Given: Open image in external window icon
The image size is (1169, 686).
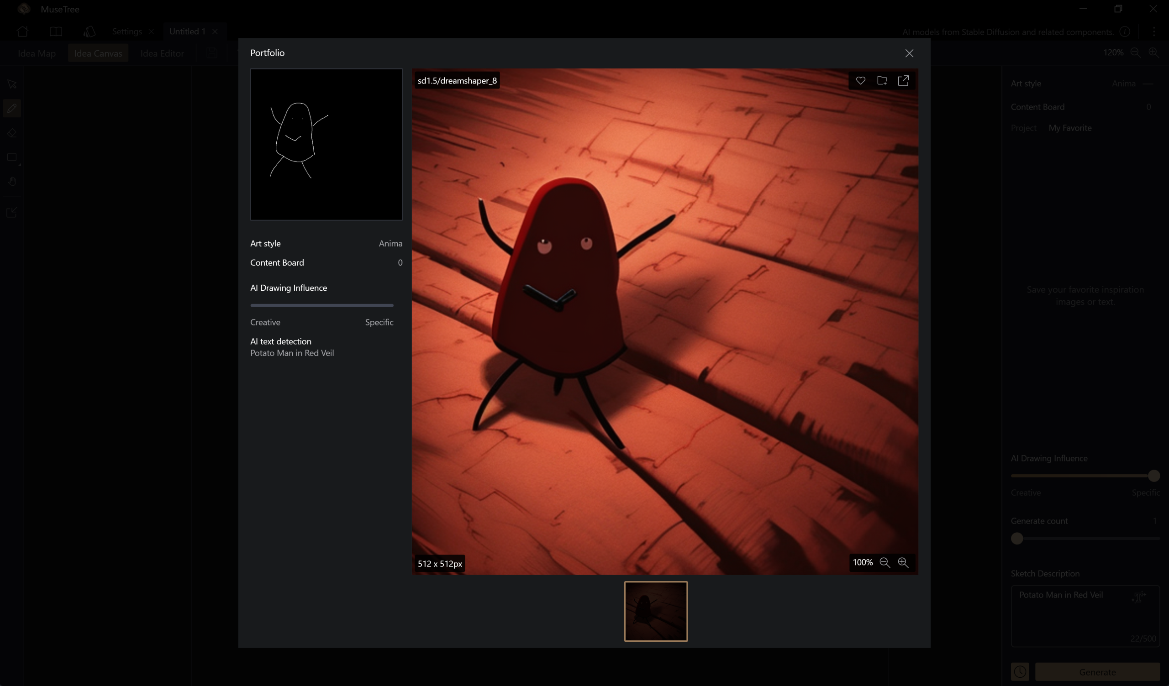Looking at the screenshot, I should (903, 81).
